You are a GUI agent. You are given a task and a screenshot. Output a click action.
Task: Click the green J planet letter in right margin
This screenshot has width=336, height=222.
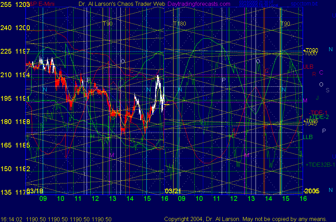pos(317,98)
